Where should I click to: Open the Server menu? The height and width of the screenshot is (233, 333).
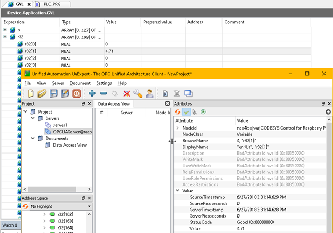point(58,83)
